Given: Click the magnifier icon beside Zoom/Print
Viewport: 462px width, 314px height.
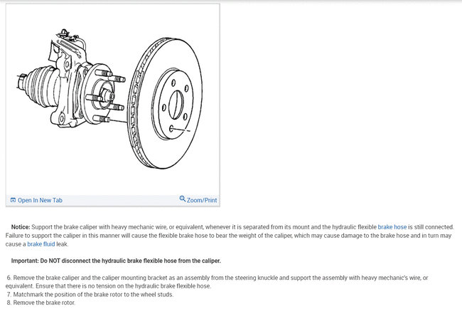Looking at the screenshot, I should pyautogui.click(x=183, y=199).
